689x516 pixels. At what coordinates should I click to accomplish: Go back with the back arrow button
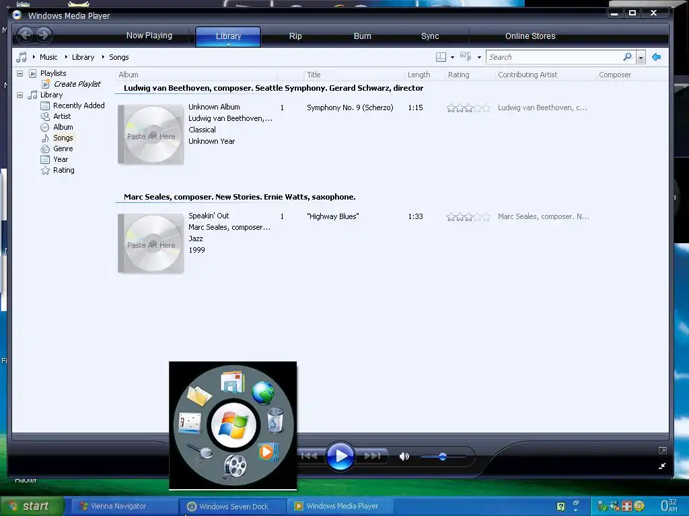coord(25,35)
